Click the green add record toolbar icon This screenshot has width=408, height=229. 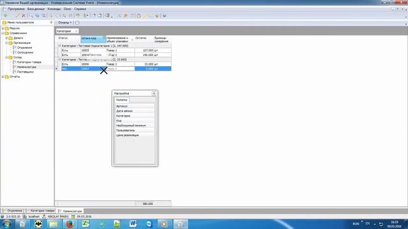5,15
